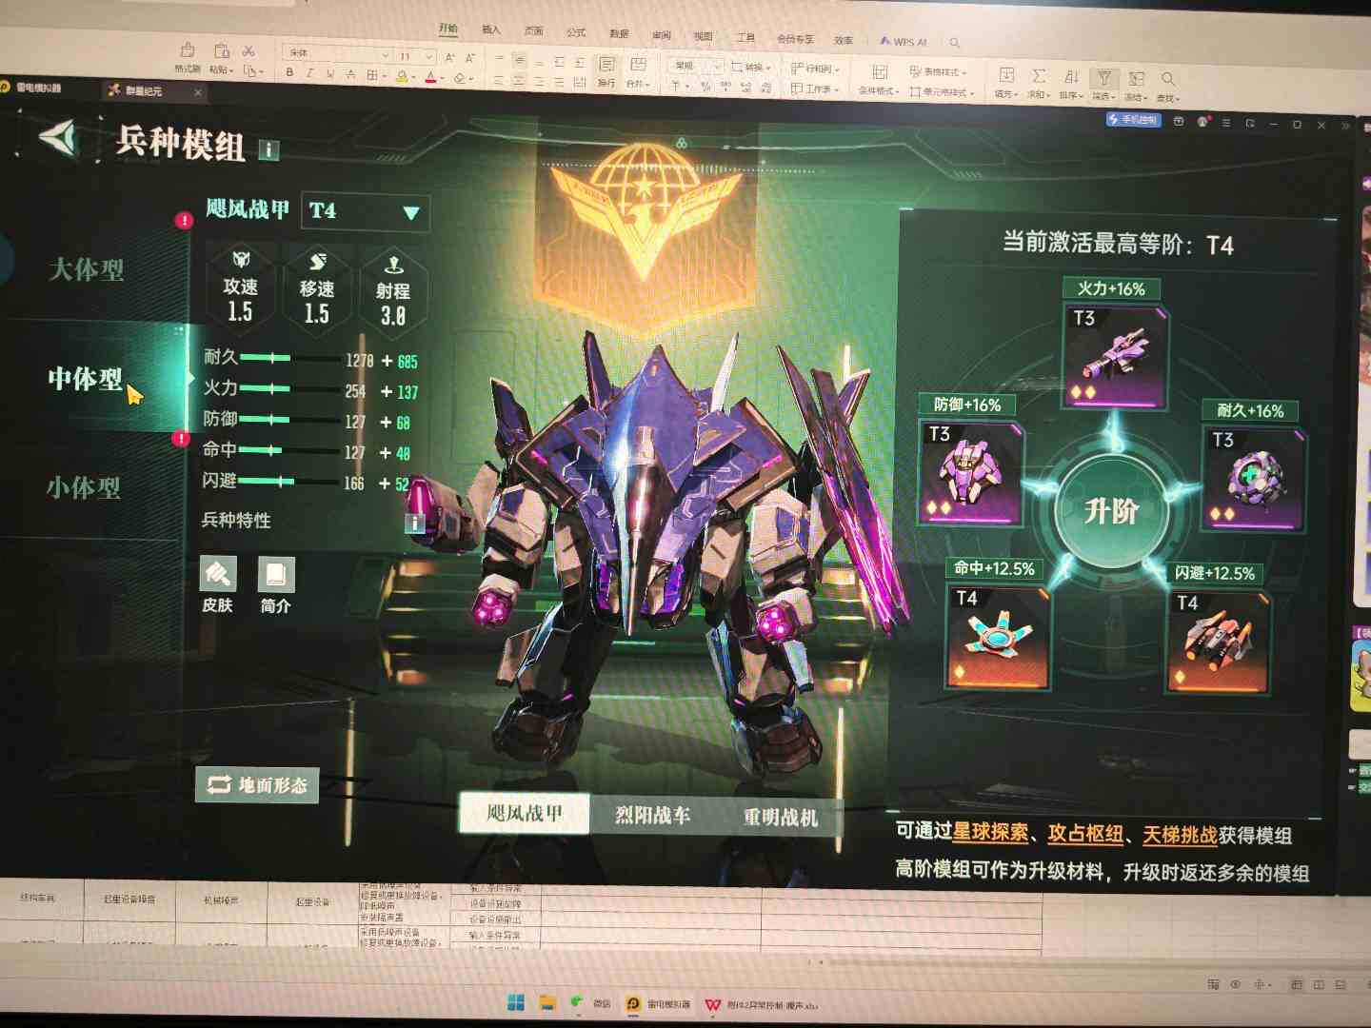Click the back arrow beside 兵种模组
Image resolution: width=1371 pixels, height=1028 pixels.
(58, 137)
